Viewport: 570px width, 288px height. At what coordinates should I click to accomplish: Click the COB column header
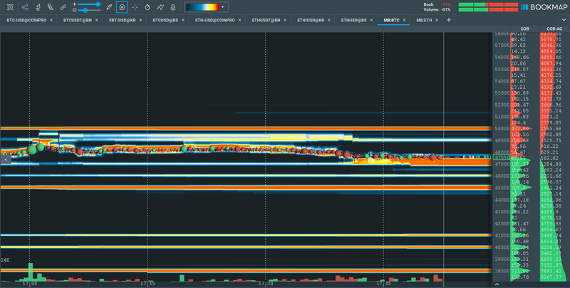tap(524, 28)
